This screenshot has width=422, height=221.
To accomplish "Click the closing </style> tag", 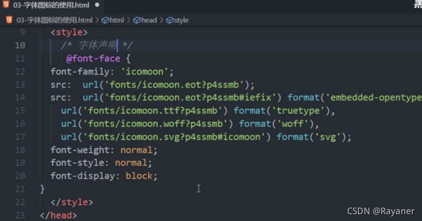I will pos(72,202).
